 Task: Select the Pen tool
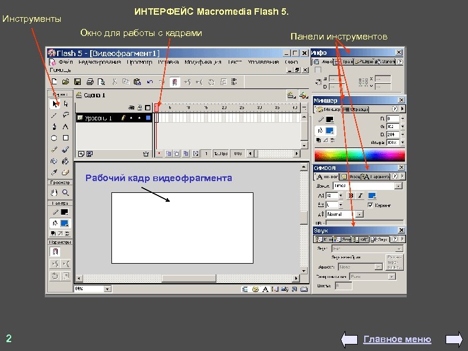tap(54, 127)
